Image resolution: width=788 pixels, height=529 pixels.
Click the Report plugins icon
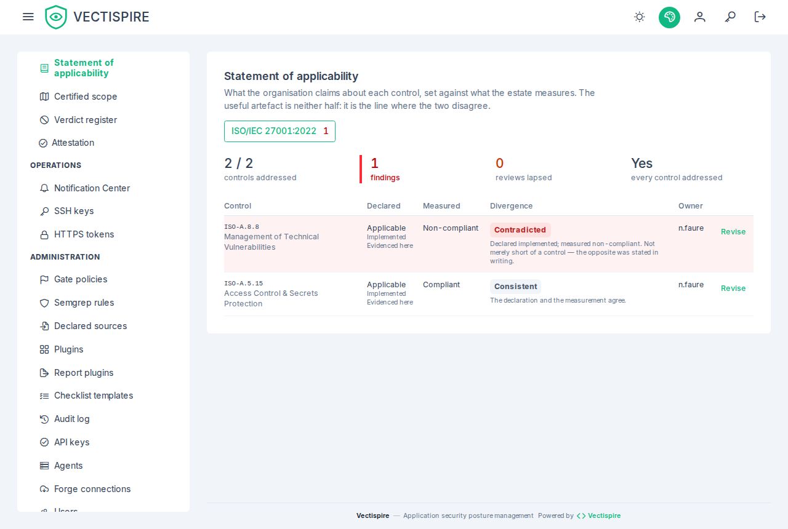coord(44,373)
